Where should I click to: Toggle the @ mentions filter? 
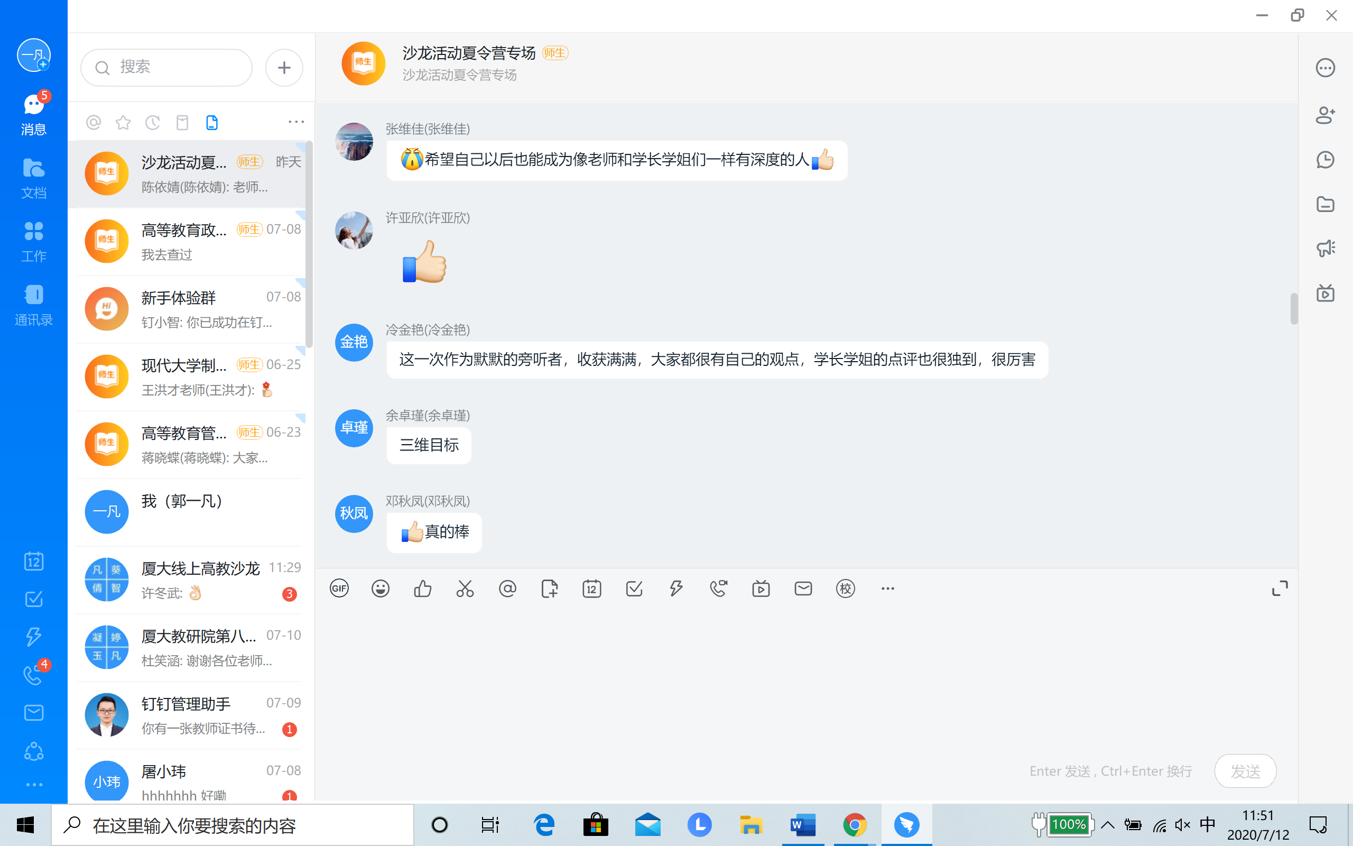pos(94,122)
